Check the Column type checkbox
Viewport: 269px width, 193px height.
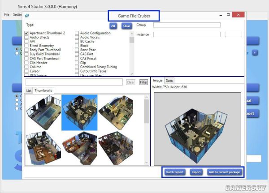pos(26,67)
